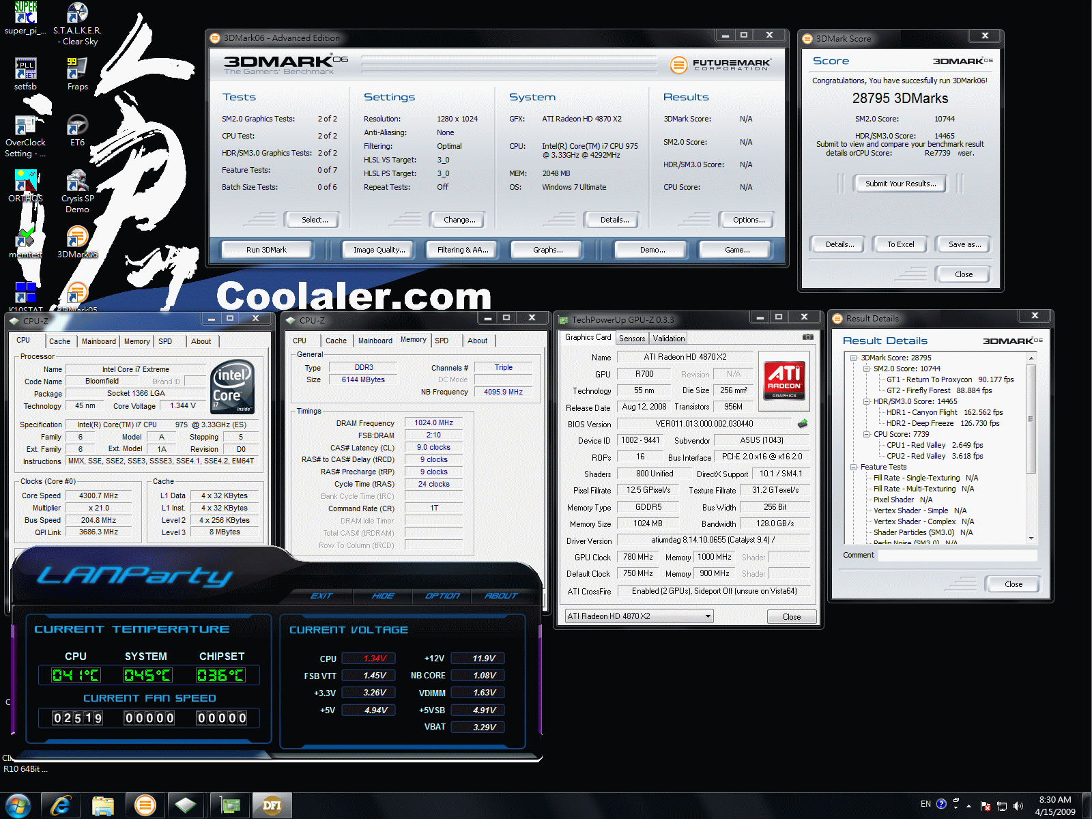Click the Futuremark logo in 3DMark06 window
Image resolution: width=1092 pixels, height=819 pixels.
(x=721, y=65)
